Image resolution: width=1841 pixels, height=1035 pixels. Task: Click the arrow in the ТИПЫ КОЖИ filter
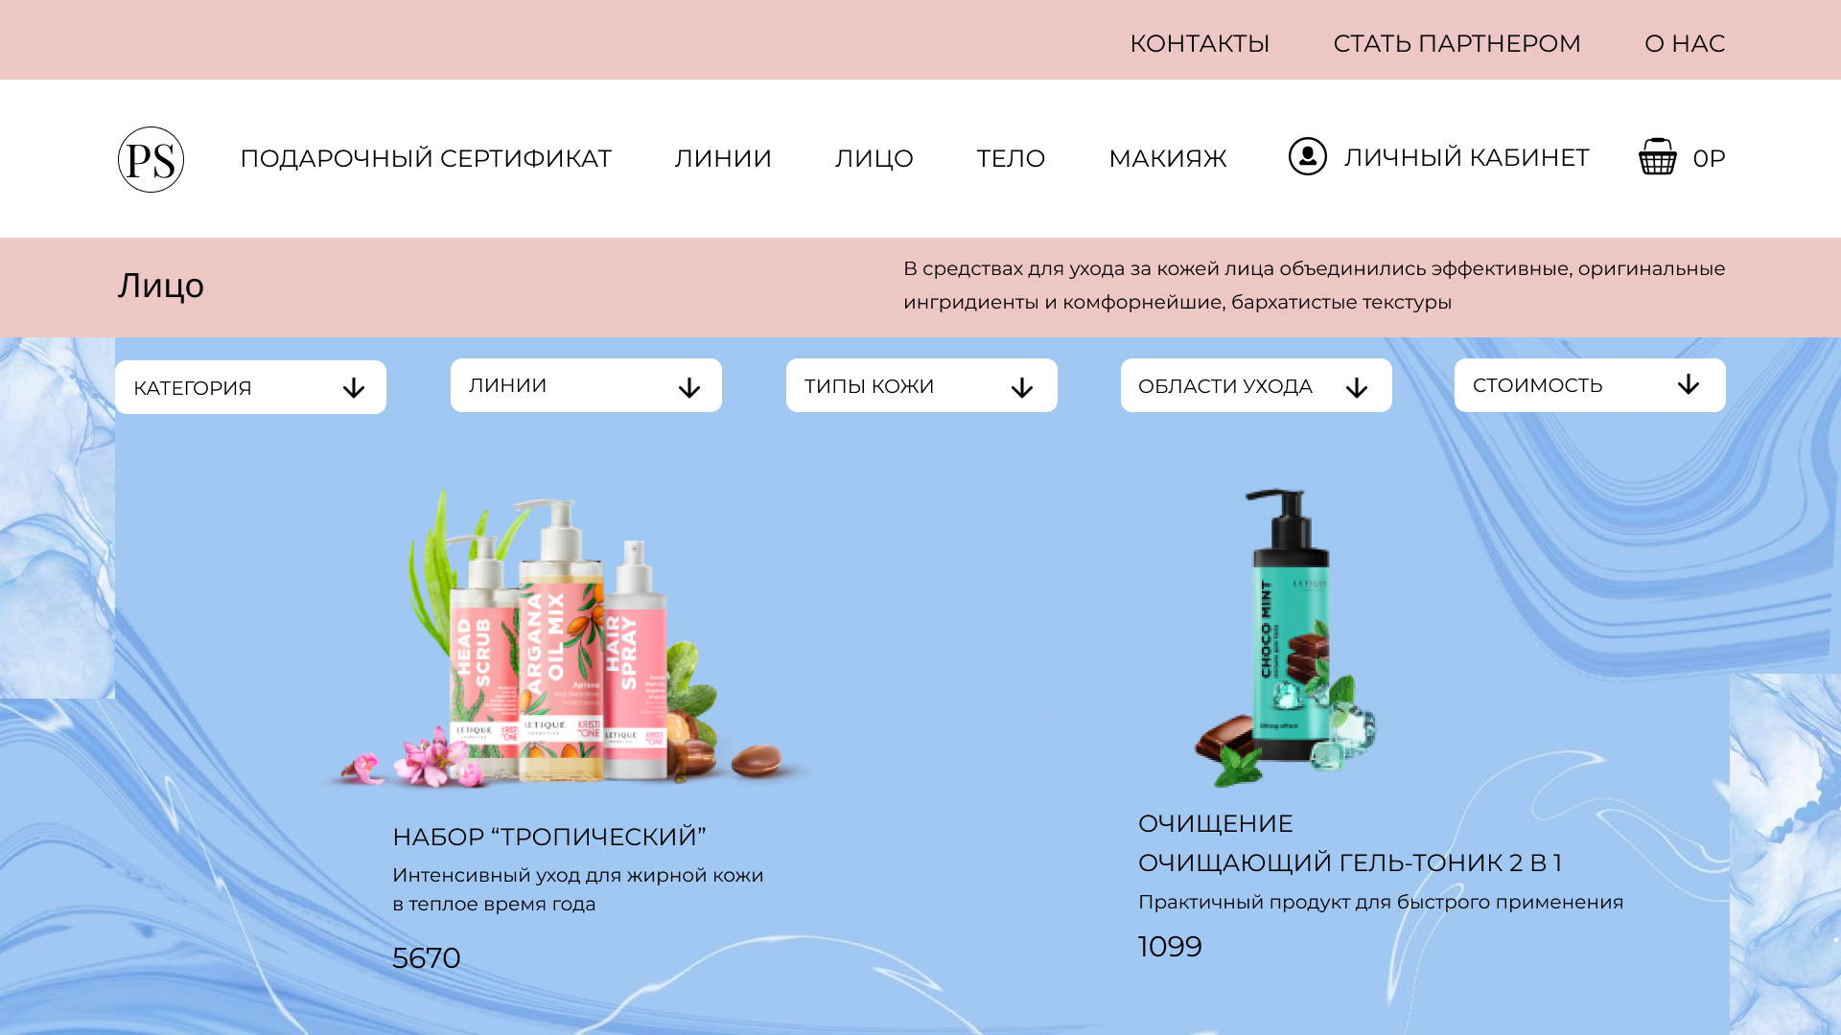tap(1022, 388)
